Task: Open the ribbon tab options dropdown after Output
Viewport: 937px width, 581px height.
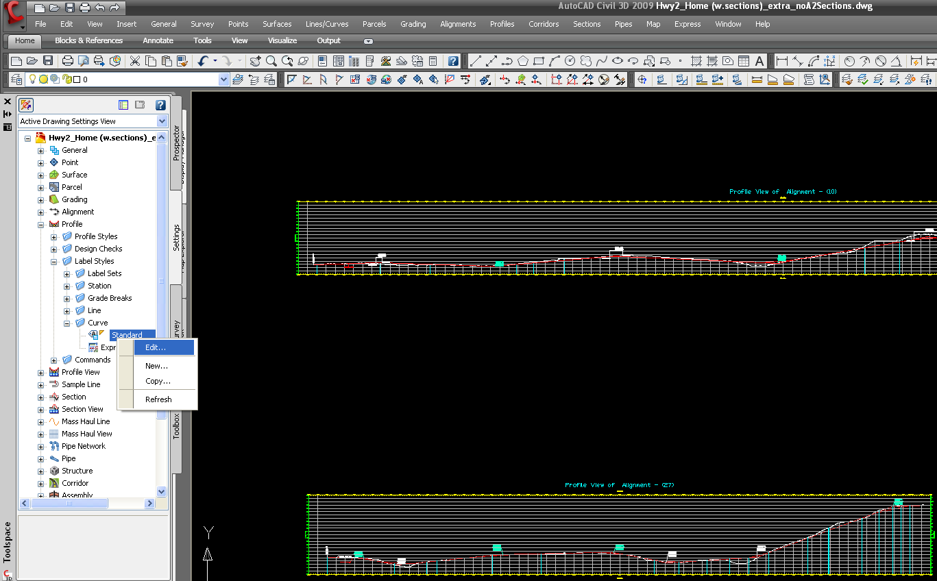Action: 369,41
